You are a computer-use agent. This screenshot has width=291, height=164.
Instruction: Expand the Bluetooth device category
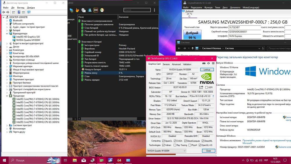point(8,20)
